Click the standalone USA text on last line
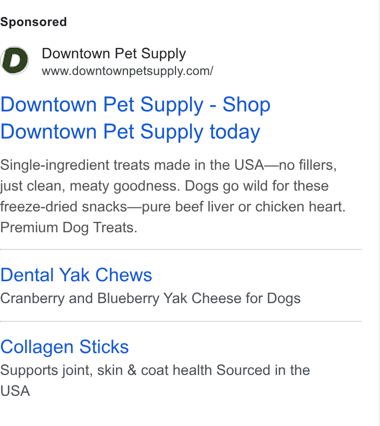The height and width of the screenshot is (426, 380). coord(15,391)
